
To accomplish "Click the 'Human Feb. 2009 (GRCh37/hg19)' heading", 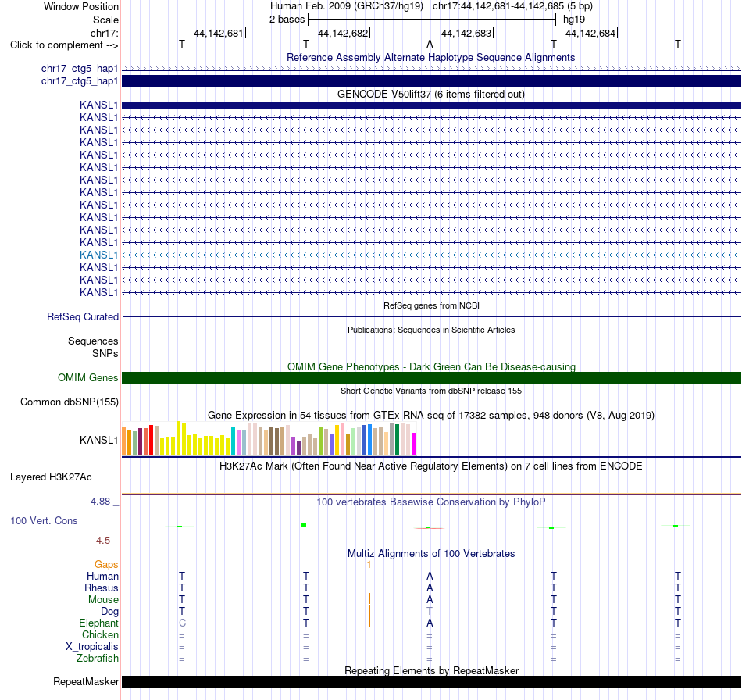I will (x=348, y=6).
